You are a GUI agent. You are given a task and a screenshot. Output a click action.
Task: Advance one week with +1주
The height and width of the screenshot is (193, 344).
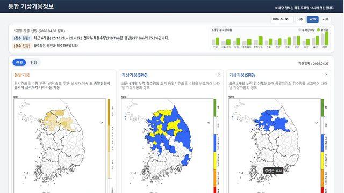[x=326, y=19]
